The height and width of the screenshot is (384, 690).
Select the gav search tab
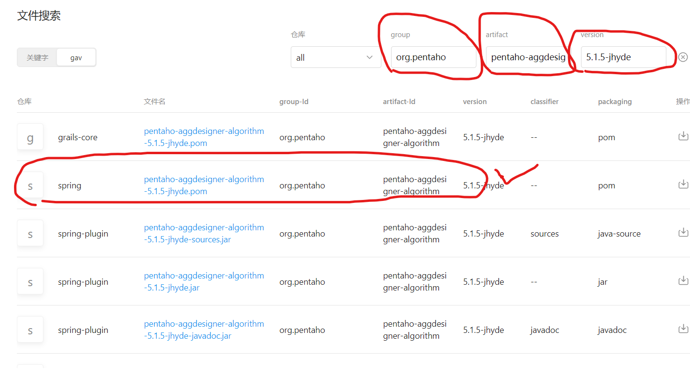tap(76, 57)
